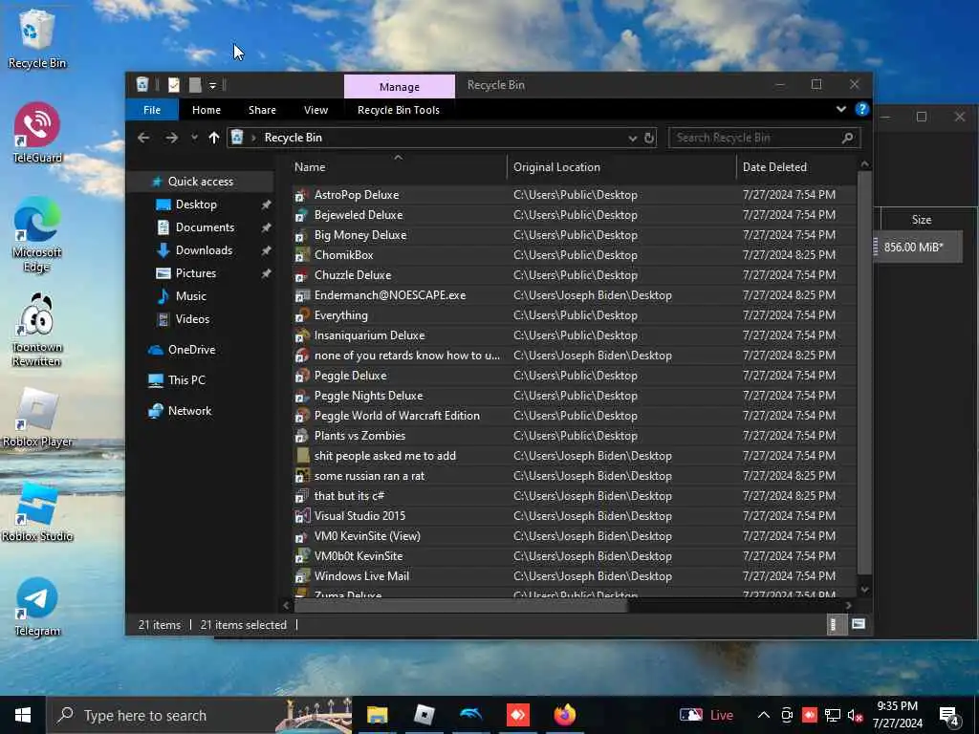This screenshot has width=979, height=734.
Task: Open Pictures in the navigation pane
Action: coord(195,273)
